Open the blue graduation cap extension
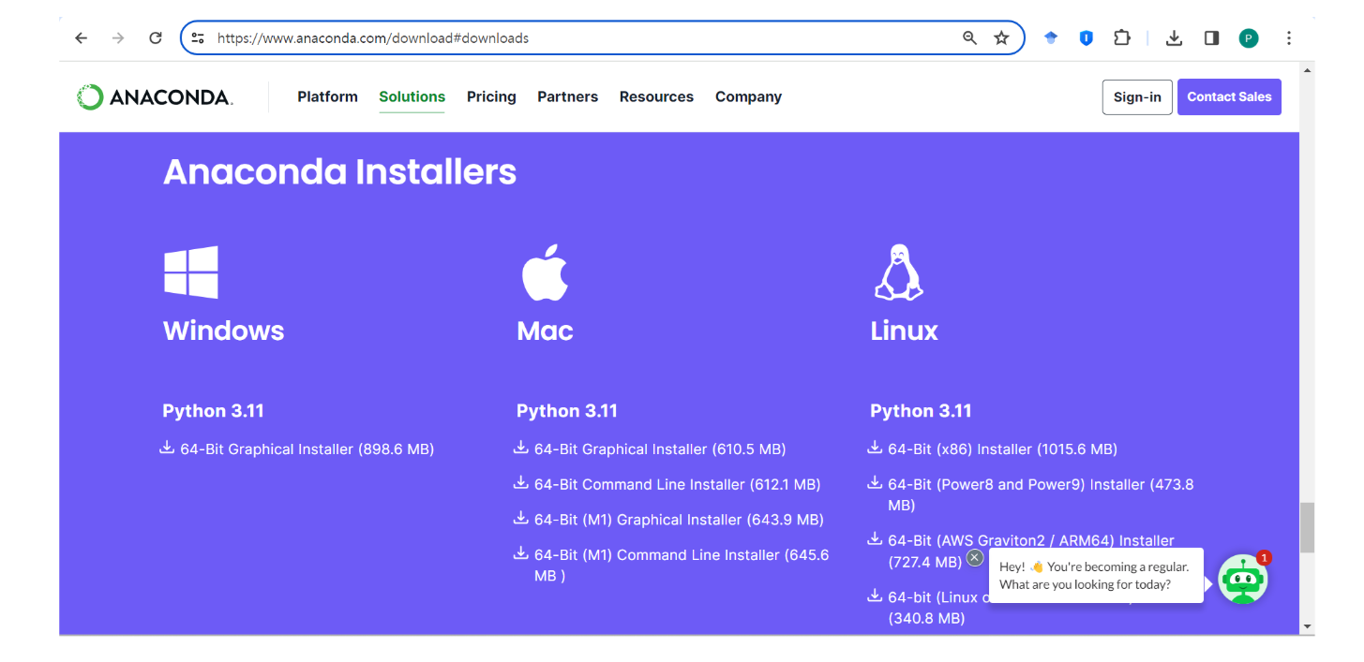This screenshot has height=662, width=1364. pyautogui.click(x=1051, y=38)
